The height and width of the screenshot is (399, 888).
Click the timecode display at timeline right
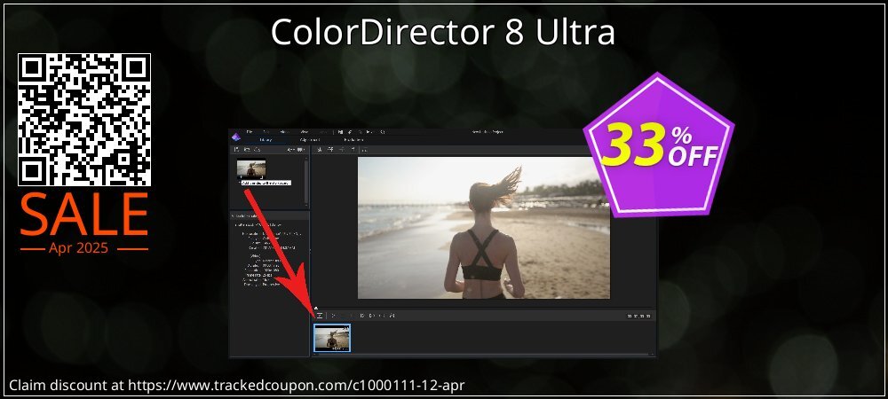pyautogui.click(x=638, y=316)
